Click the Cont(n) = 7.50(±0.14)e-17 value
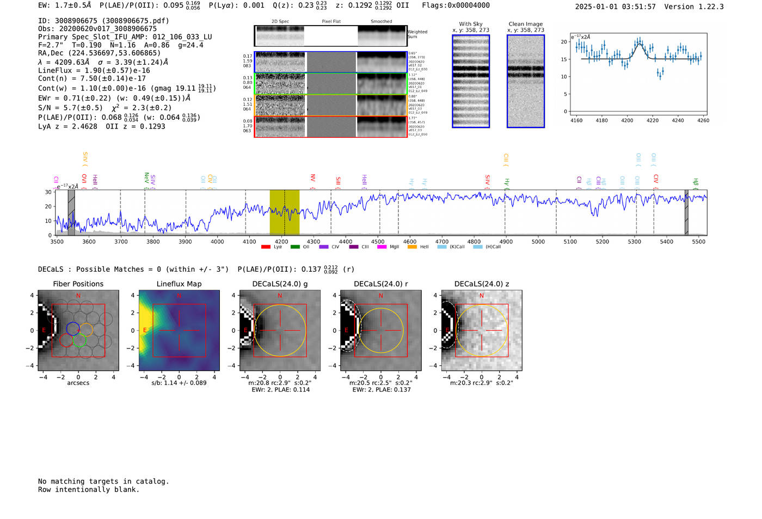 tap(92, 78)
